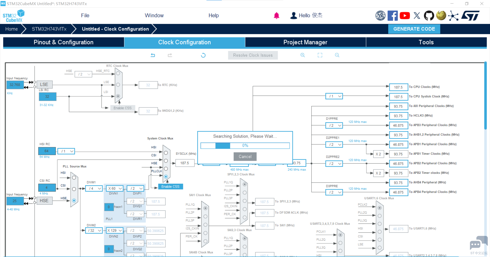The height and width of the screenshot is (257, 490).
Task: Click the user account avatar icon
Action: [x=294, y=16]
